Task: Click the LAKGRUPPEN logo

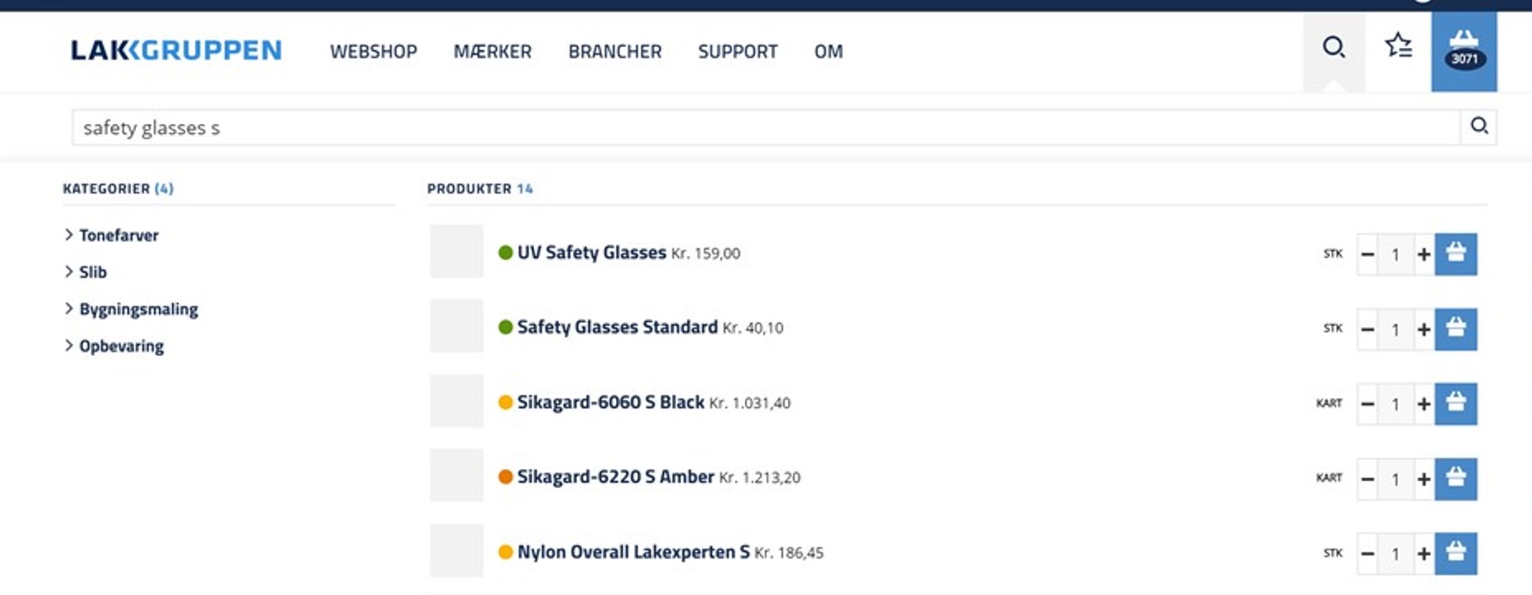Action: point(175,51)
